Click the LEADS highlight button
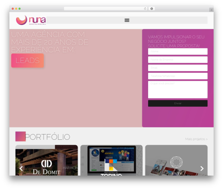 pos(28,60)
